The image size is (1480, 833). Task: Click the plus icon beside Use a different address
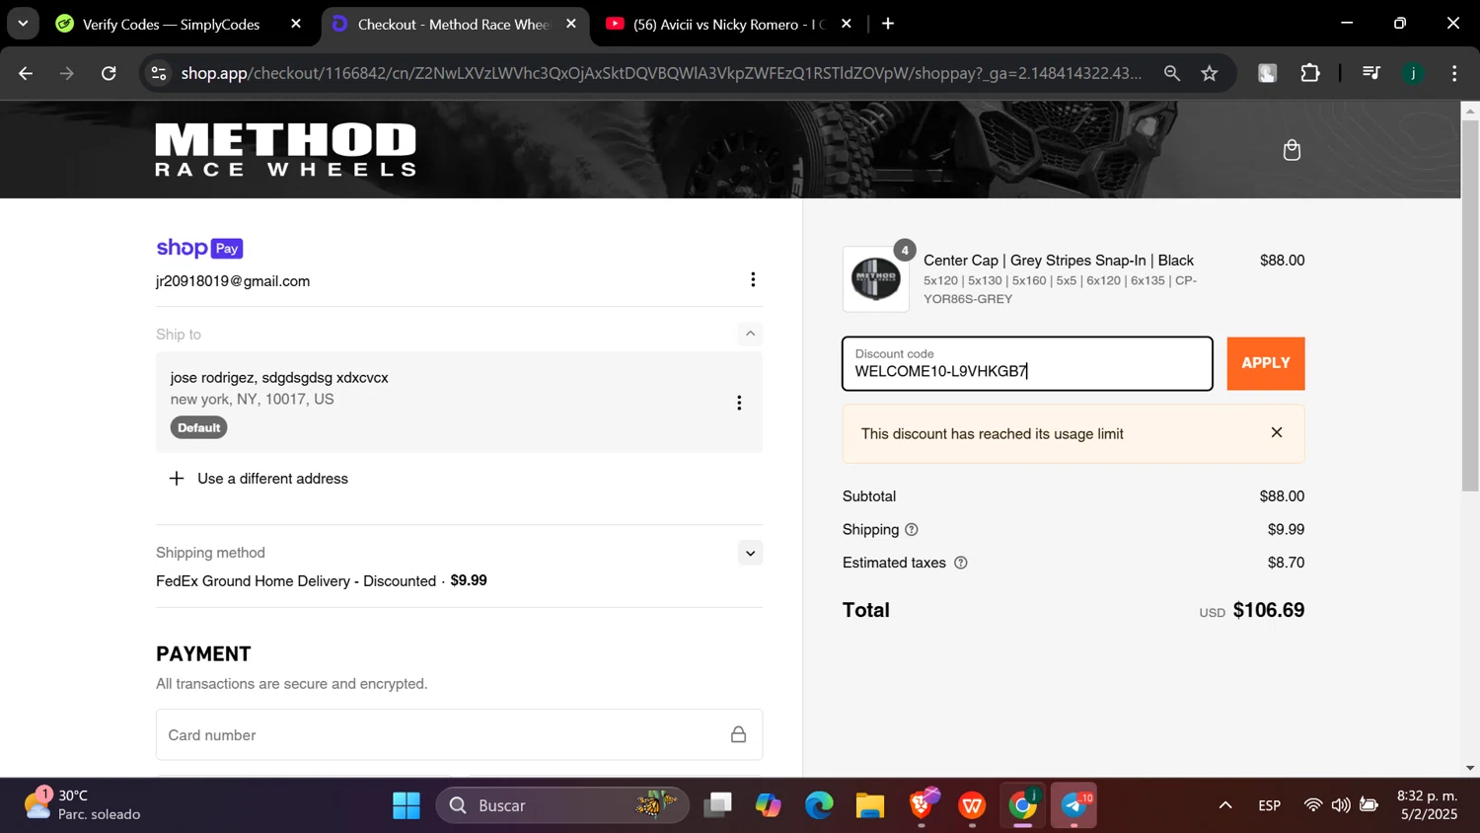click(177, 479)
